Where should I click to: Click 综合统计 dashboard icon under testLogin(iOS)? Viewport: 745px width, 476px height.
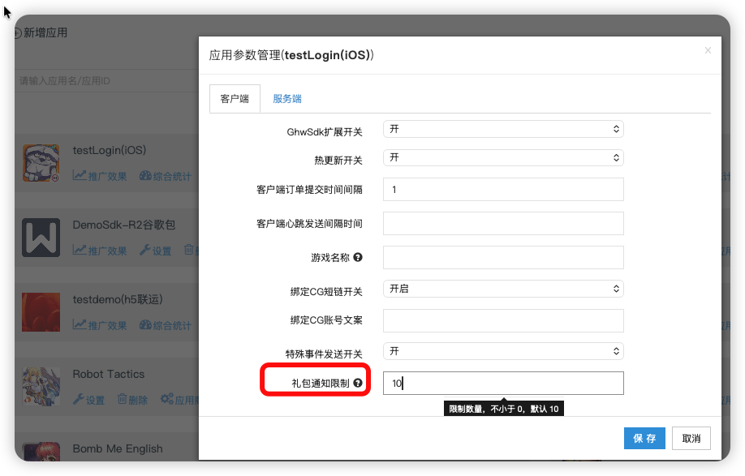145,176
